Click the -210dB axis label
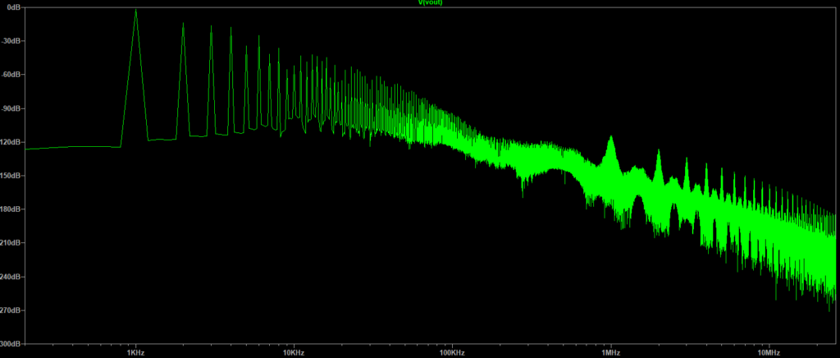The image size is (840, 358). [x=10, y=242]
